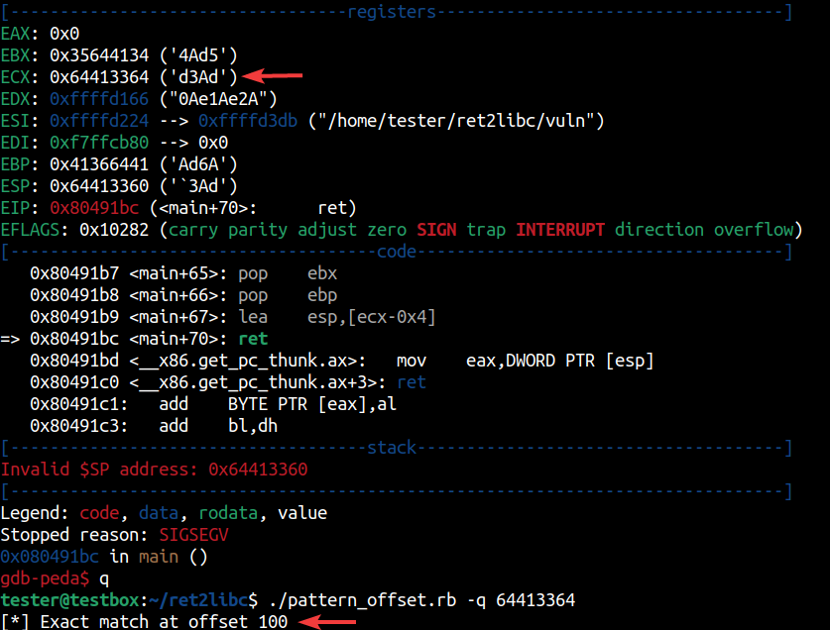Image resolution: width=830 pixels, height=630 pixels.
Task: Click the => current instruction marker
Action: coord(11,339)
